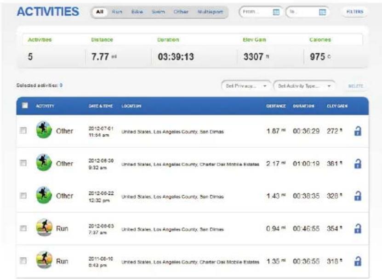The width and height of the screenshot is (382, 279).
Task: Click the duration 00:46:55 cell
Action: coord(306,228)
